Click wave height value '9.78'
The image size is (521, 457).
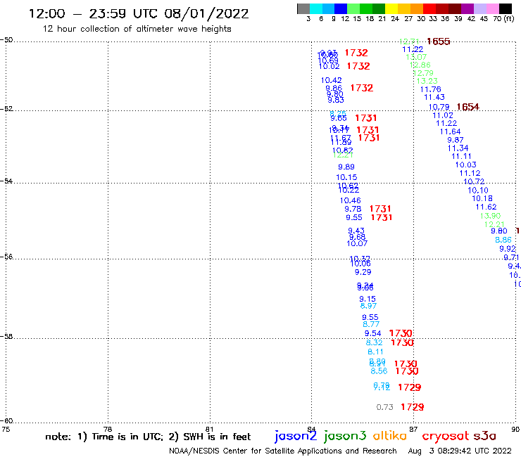point(353,209)
